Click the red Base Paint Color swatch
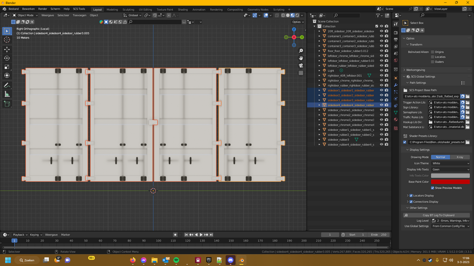This screenshot has width=474, height=266. (x=450, y=182)
